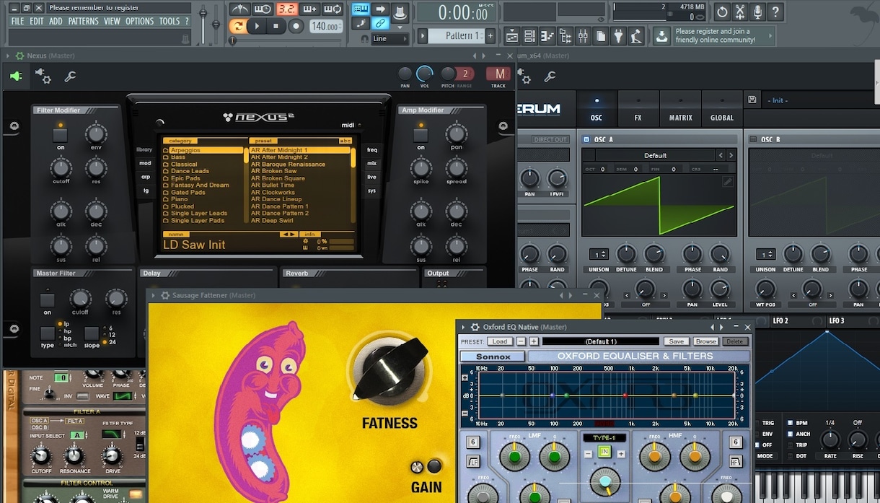Click the Sausage Fattener gear icon
This screenshot has height=503, width=880.
[x=165, y=295]
